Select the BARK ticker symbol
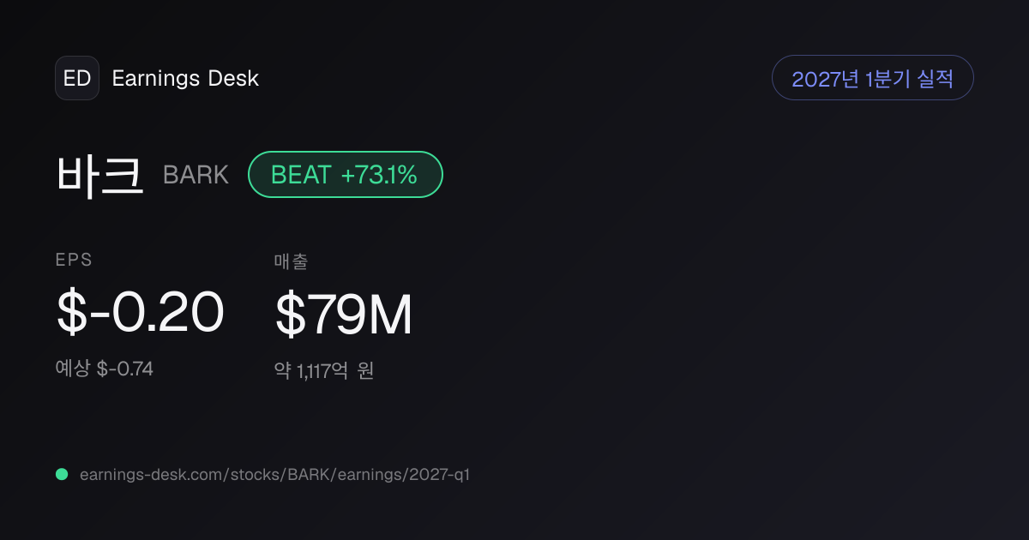The height and width of the screenshot is (540, 1029). click(196, 176)
